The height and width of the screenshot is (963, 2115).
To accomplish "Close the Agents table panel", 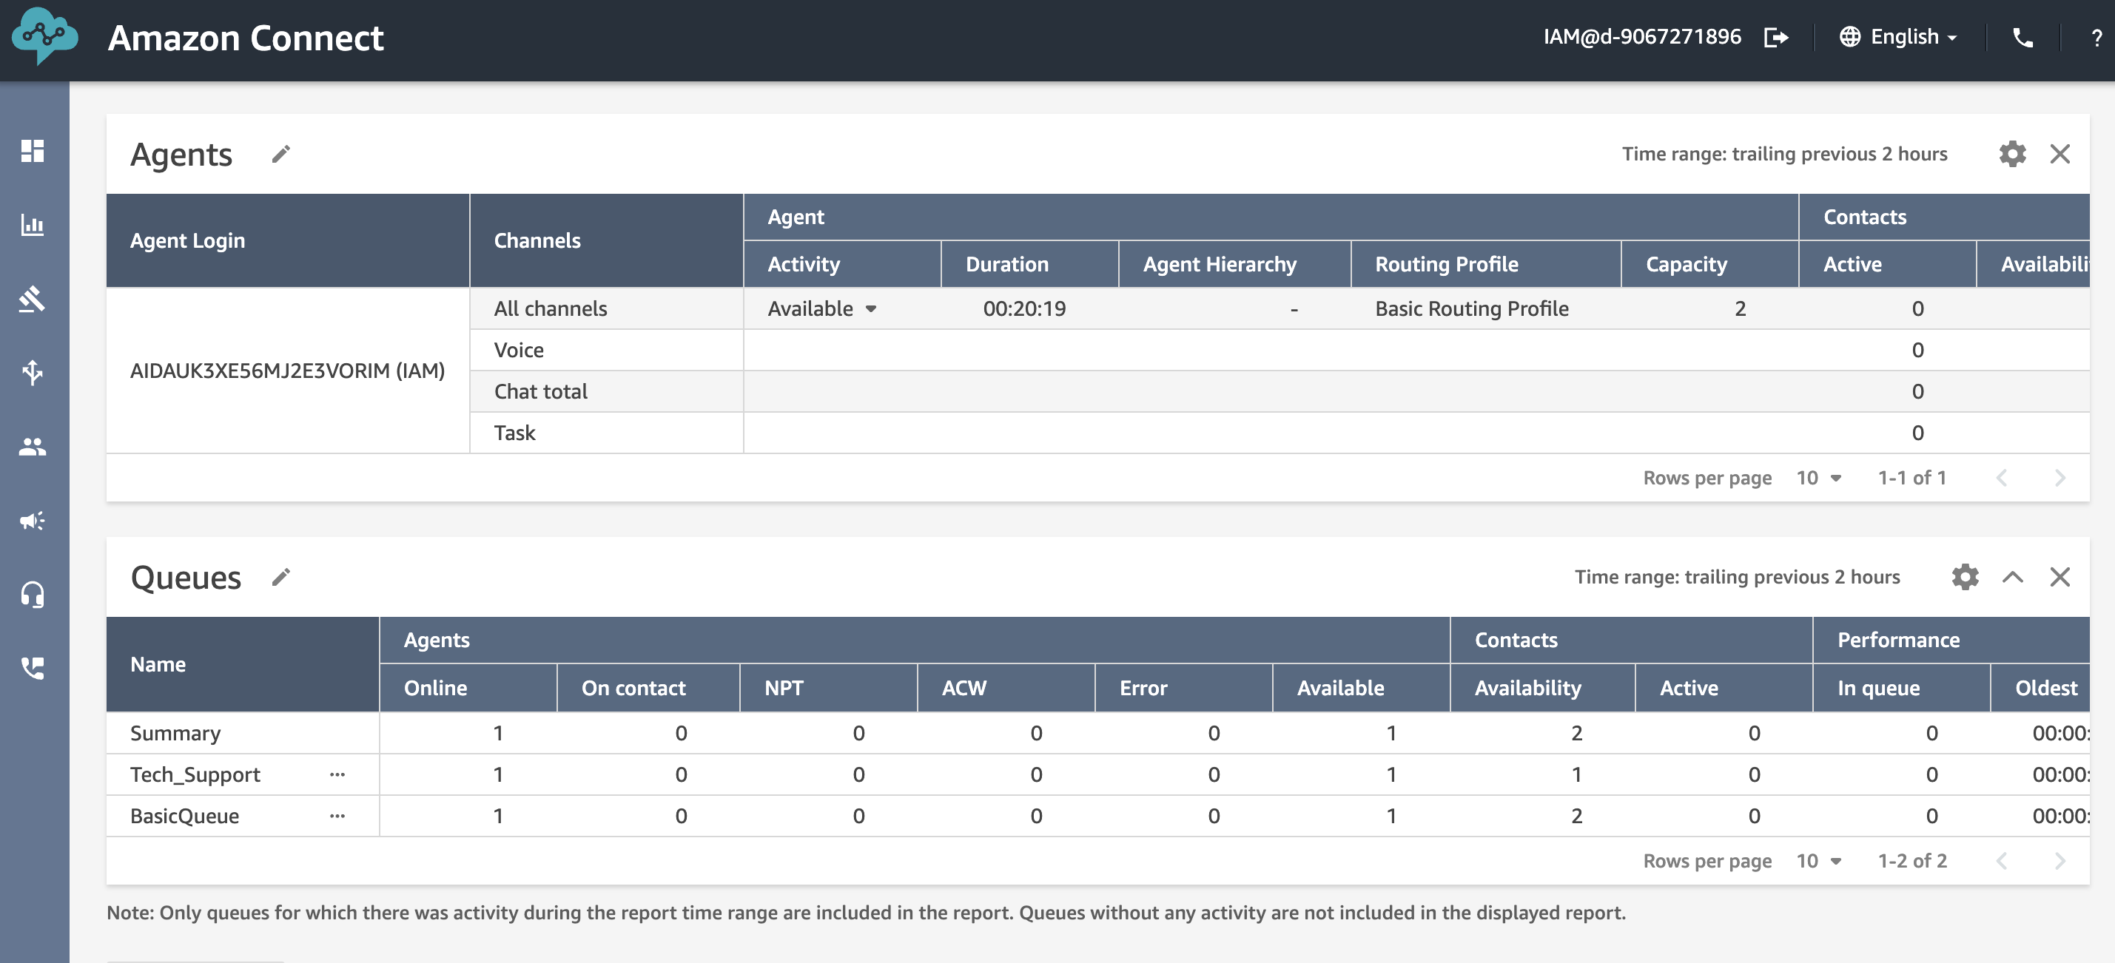I will tap(2060, 154).
